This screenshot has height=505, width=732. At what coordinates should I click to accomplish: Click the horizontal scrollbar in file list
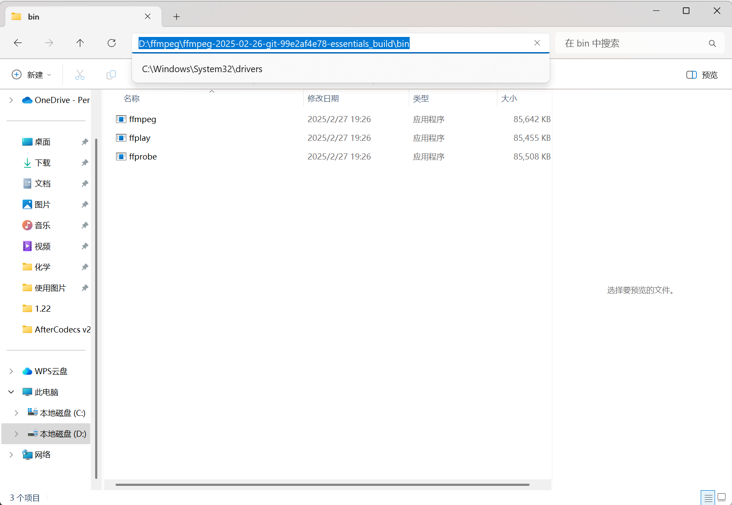322,485
